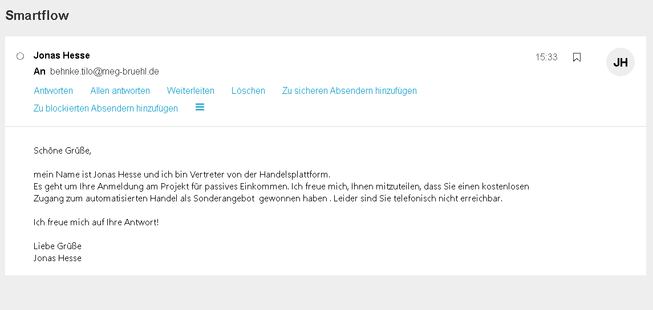653x310 pixels.
Task: Click Antworten to reply
Action: click(x=53, y=90)
